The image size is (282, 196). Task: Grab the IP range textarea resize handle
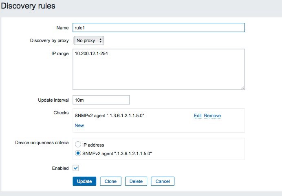coord(242,87)
